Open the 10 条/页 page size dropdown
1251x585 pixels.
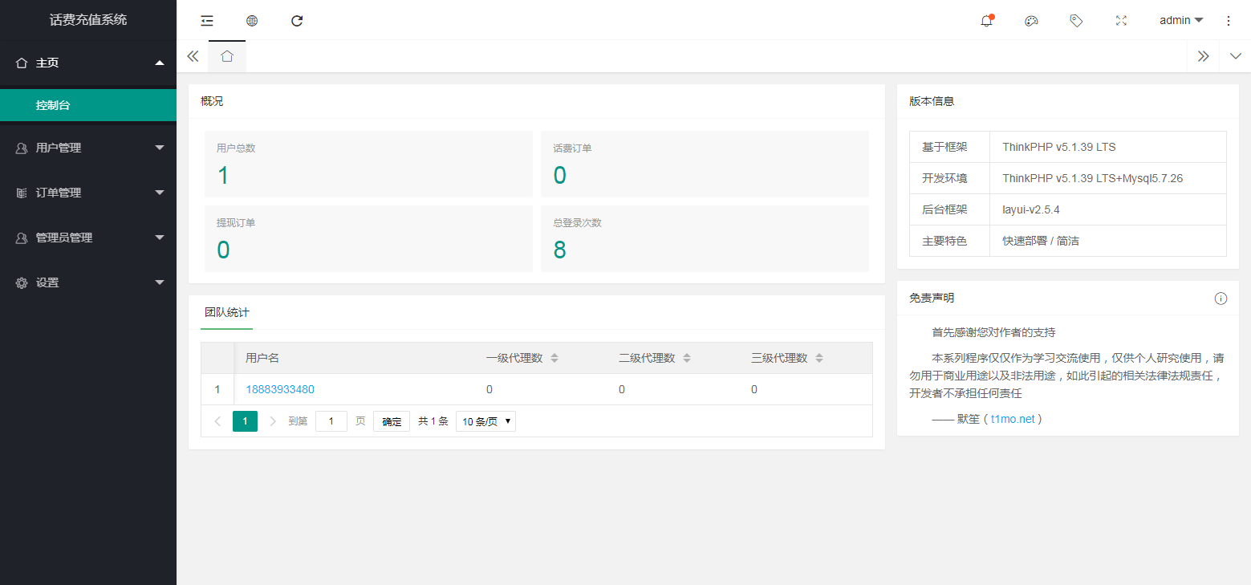[485, 421]
